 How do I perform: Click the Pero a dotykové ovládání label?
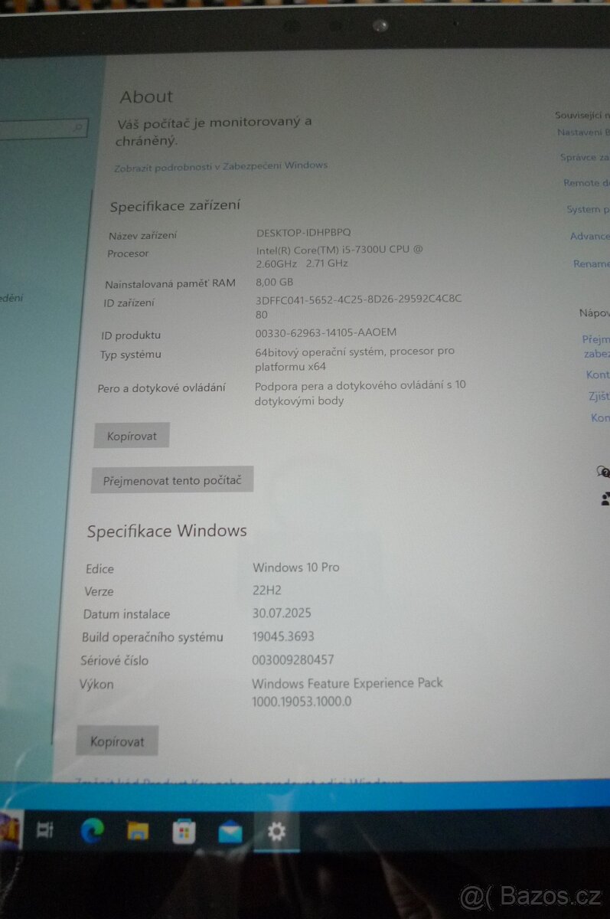[161, 389]
